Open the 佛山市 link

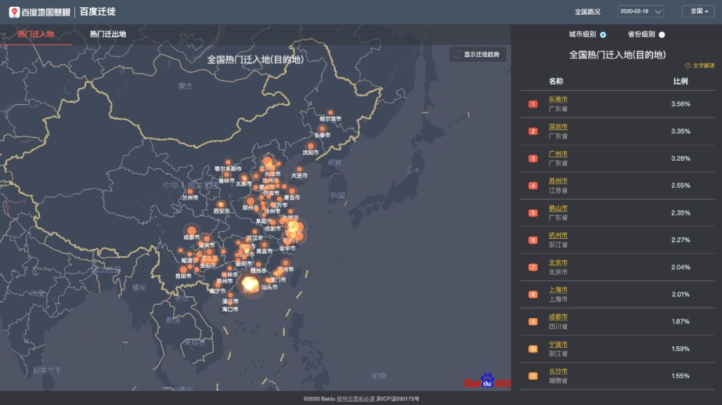tap(558, 208)
